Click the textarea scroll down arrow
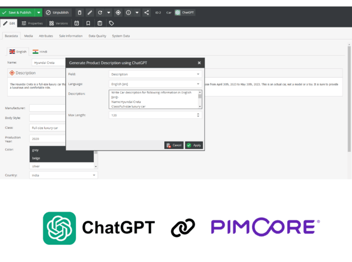Viewport: 352px width, 262px height. (x=200, y=106)
